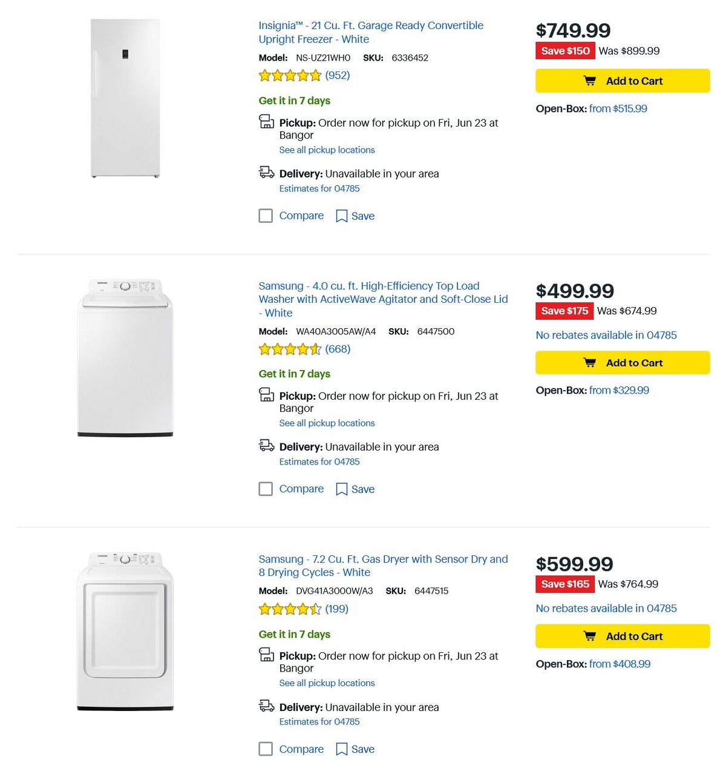
Task: Click Add to Cart for the Insignia freezer
Action: [x=622, y=80]
